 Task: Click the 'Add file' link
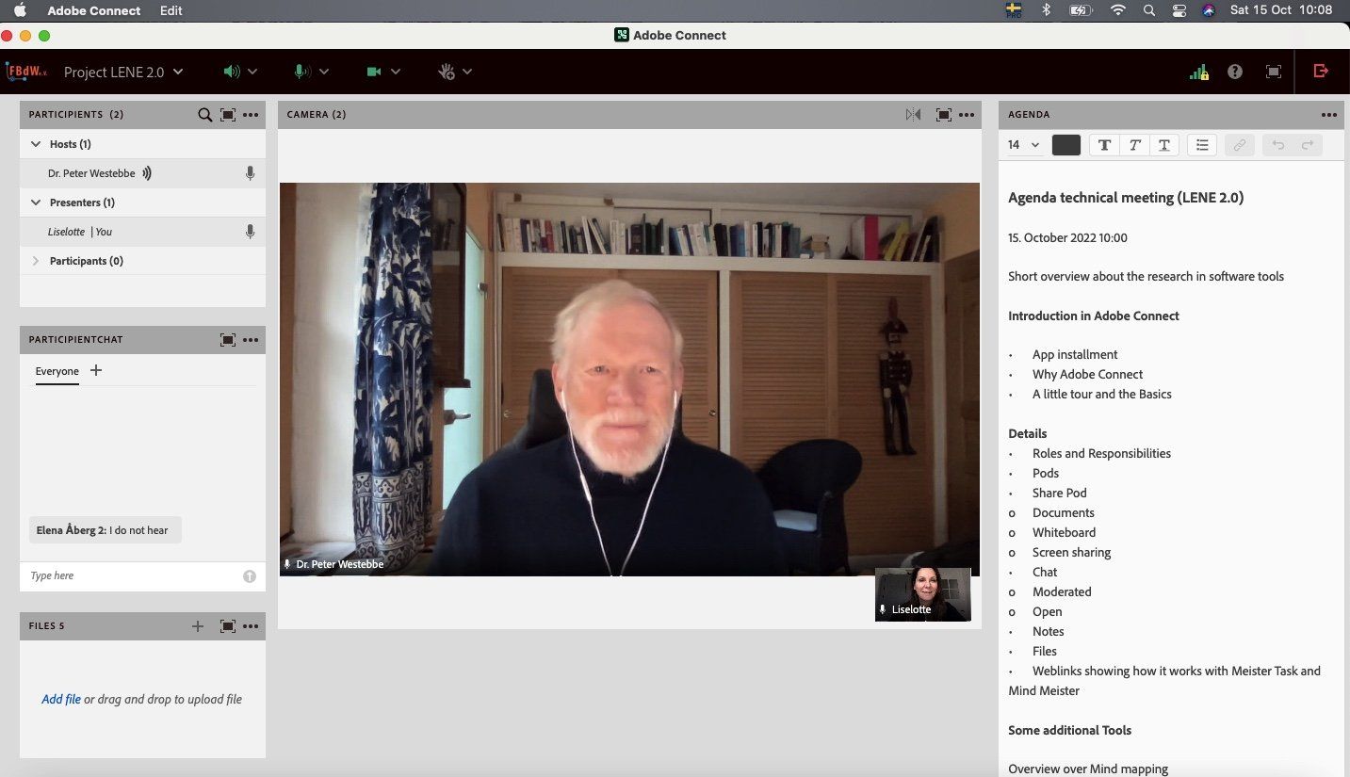pos(61,699)
